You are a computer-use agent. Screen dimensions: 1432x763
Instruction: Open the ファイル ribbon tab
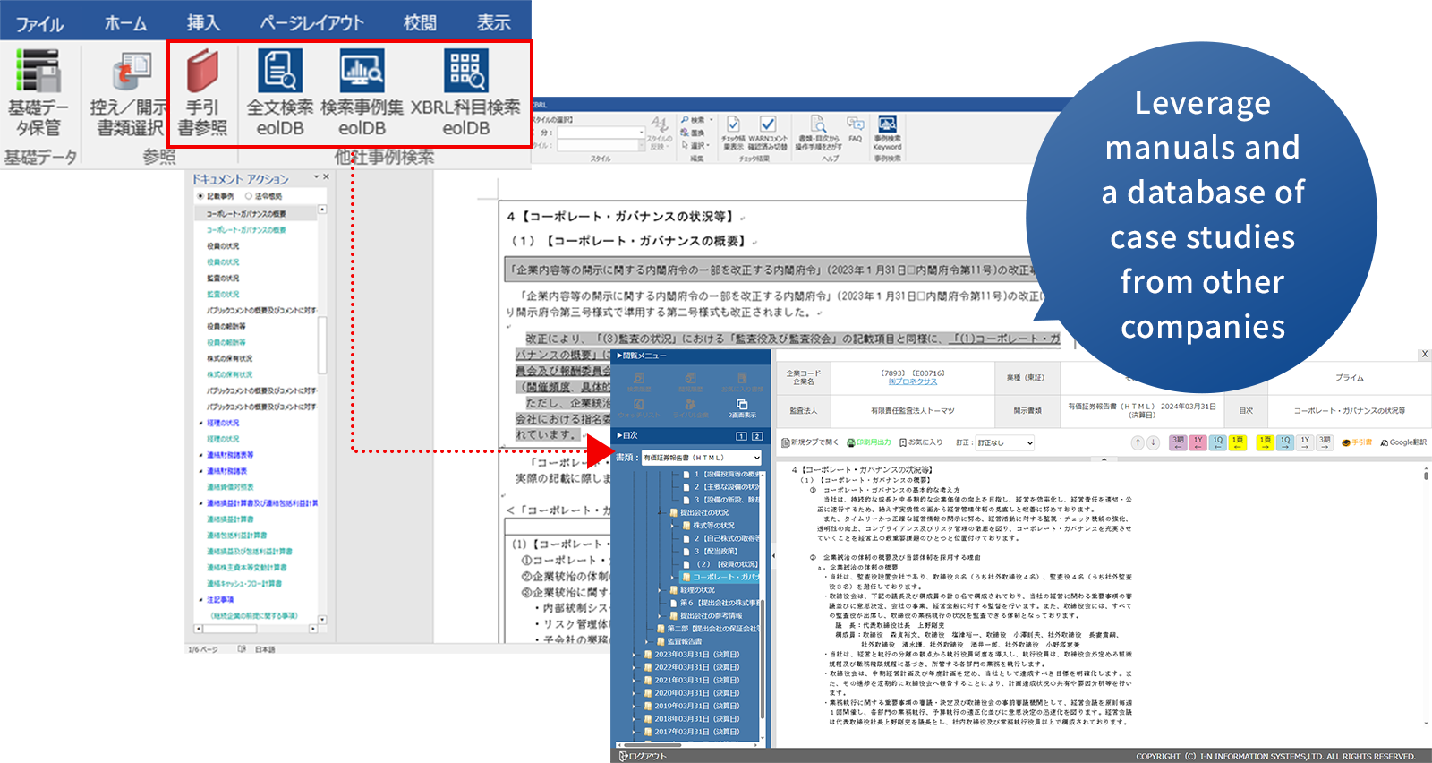(39, 23)
